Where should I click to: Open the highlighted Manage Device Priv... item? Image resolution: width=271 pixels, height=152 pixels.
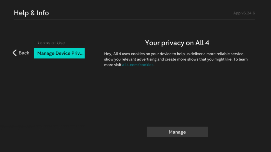pos(59,53)
